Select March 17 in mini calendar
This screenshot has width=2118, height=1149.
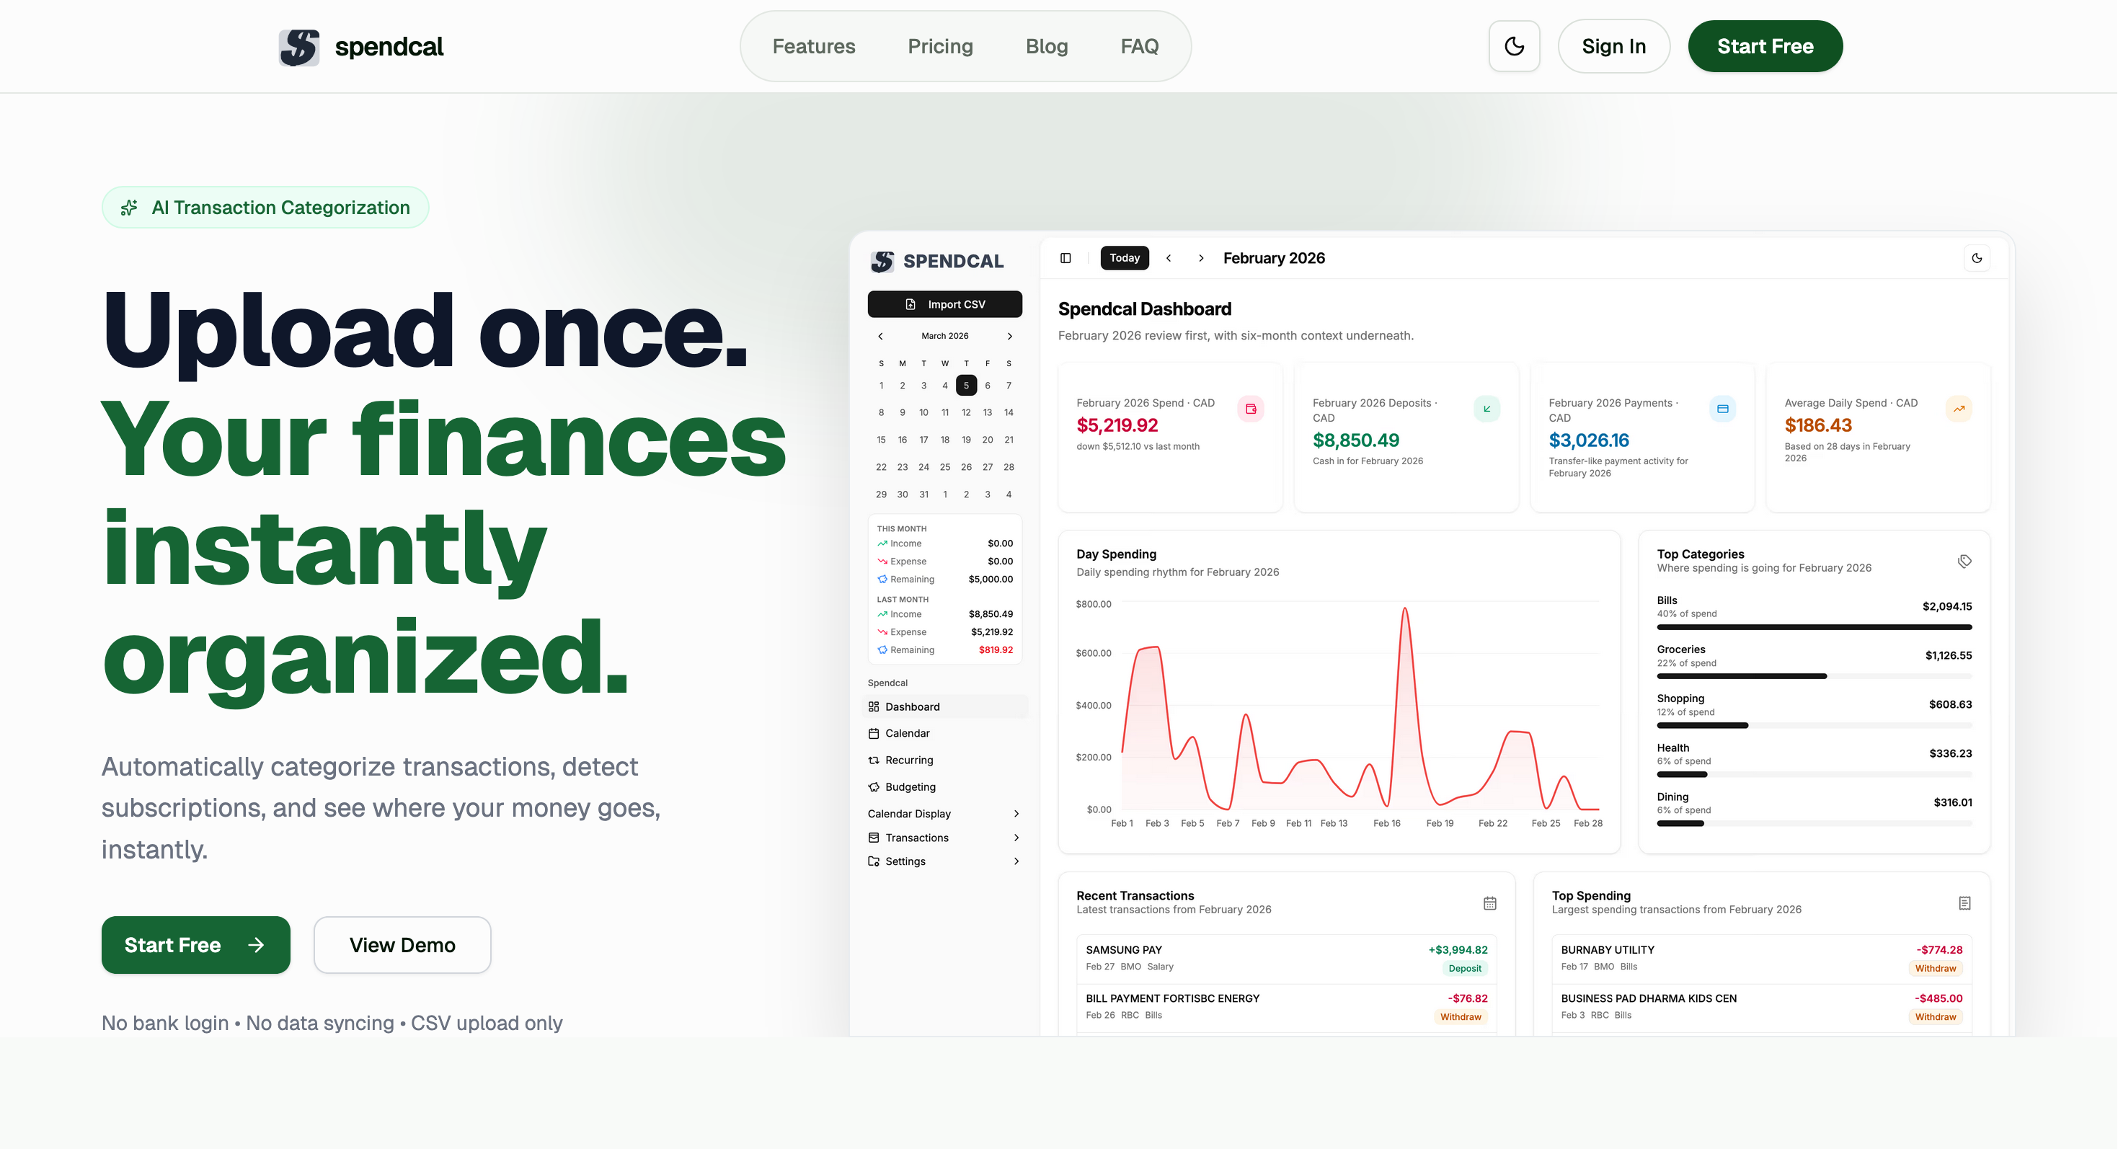923,440
